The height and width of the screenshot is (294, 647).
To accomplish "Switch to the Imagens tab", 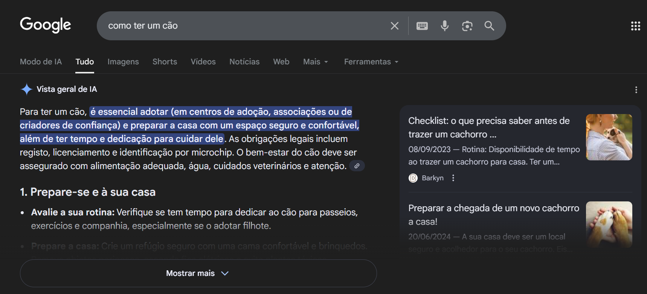I will (123, 62).
